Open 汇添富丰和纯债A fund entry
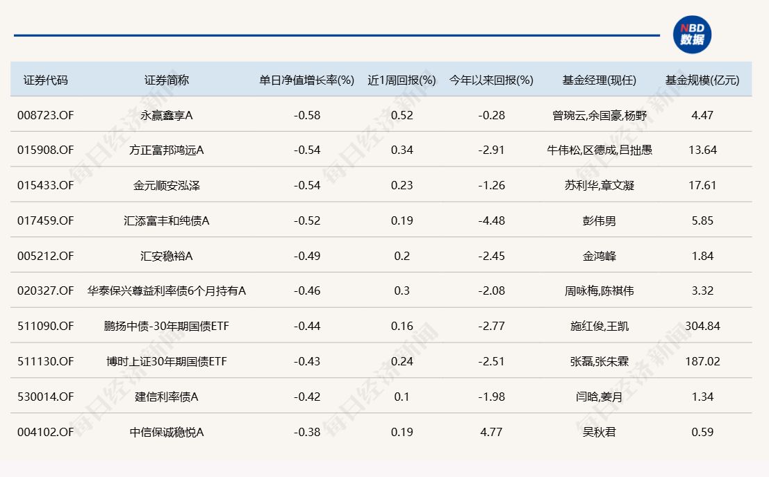 [167, 220]
